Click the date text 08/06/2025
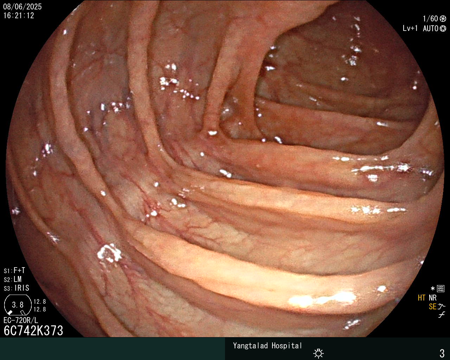The image size is (450, 360). 22,7
